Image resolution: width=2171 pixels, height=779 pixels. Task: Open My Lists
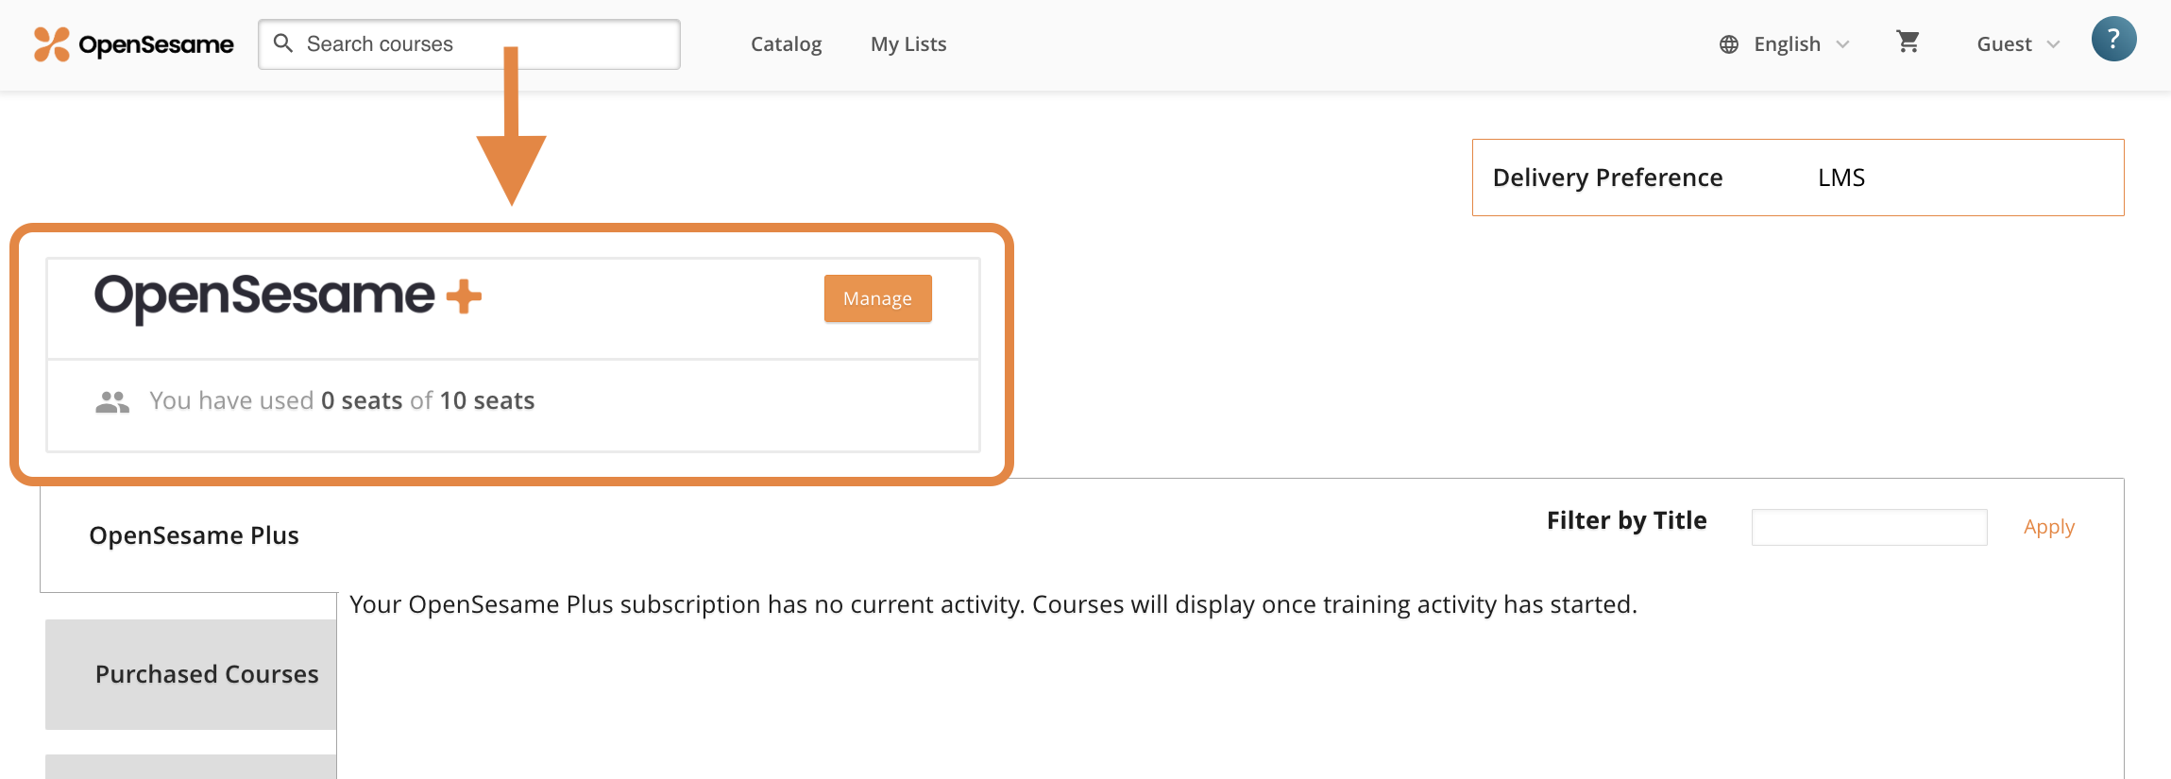[x=907, y=43]
